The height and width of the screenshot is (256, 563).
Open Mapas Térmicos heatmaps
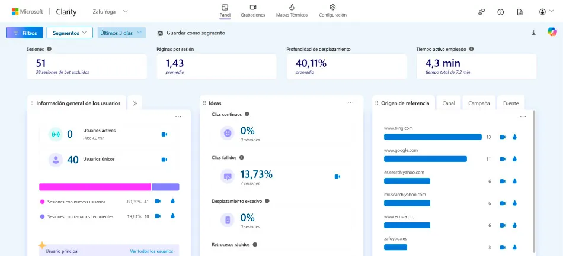pyautogui.click(x=292, y=11)
